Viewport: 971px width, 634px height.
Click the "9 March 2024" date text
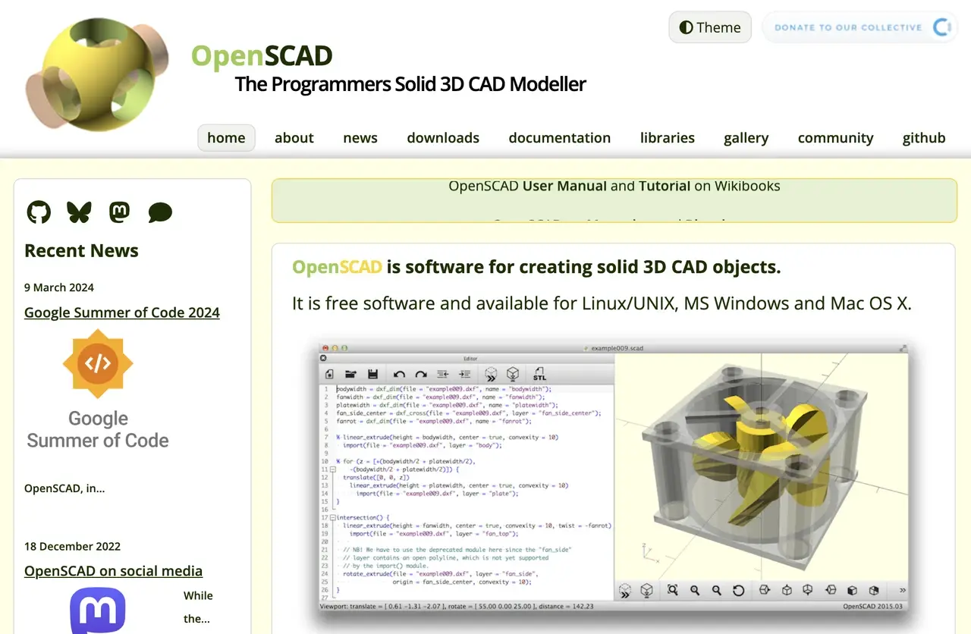pyautogui.click(x=59, y=287)
